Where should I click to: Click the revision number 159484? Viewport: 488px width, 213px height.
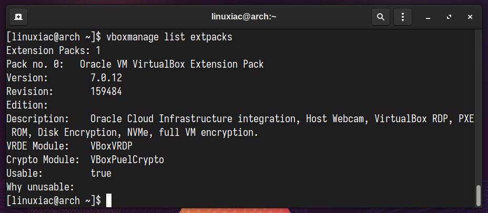(106, 91)
